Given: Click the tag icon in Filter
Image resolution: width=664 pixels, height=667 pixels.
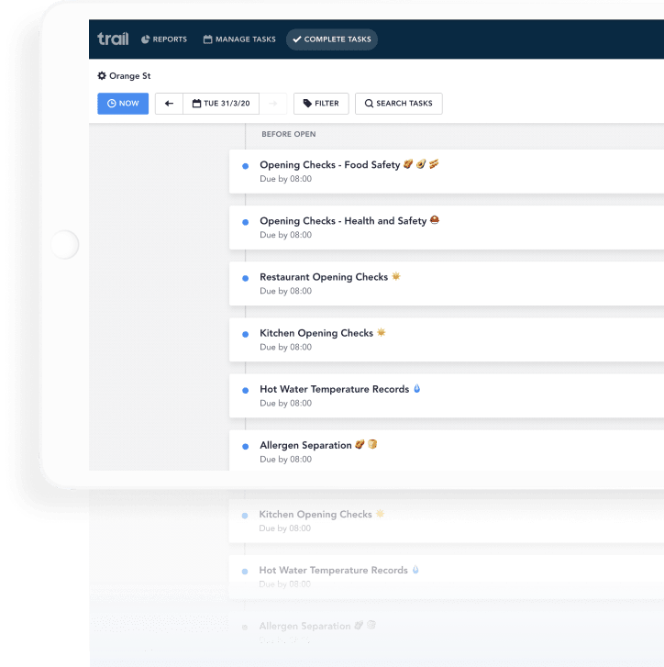Looking at the screenshot, I should click(x=307, y=104).
